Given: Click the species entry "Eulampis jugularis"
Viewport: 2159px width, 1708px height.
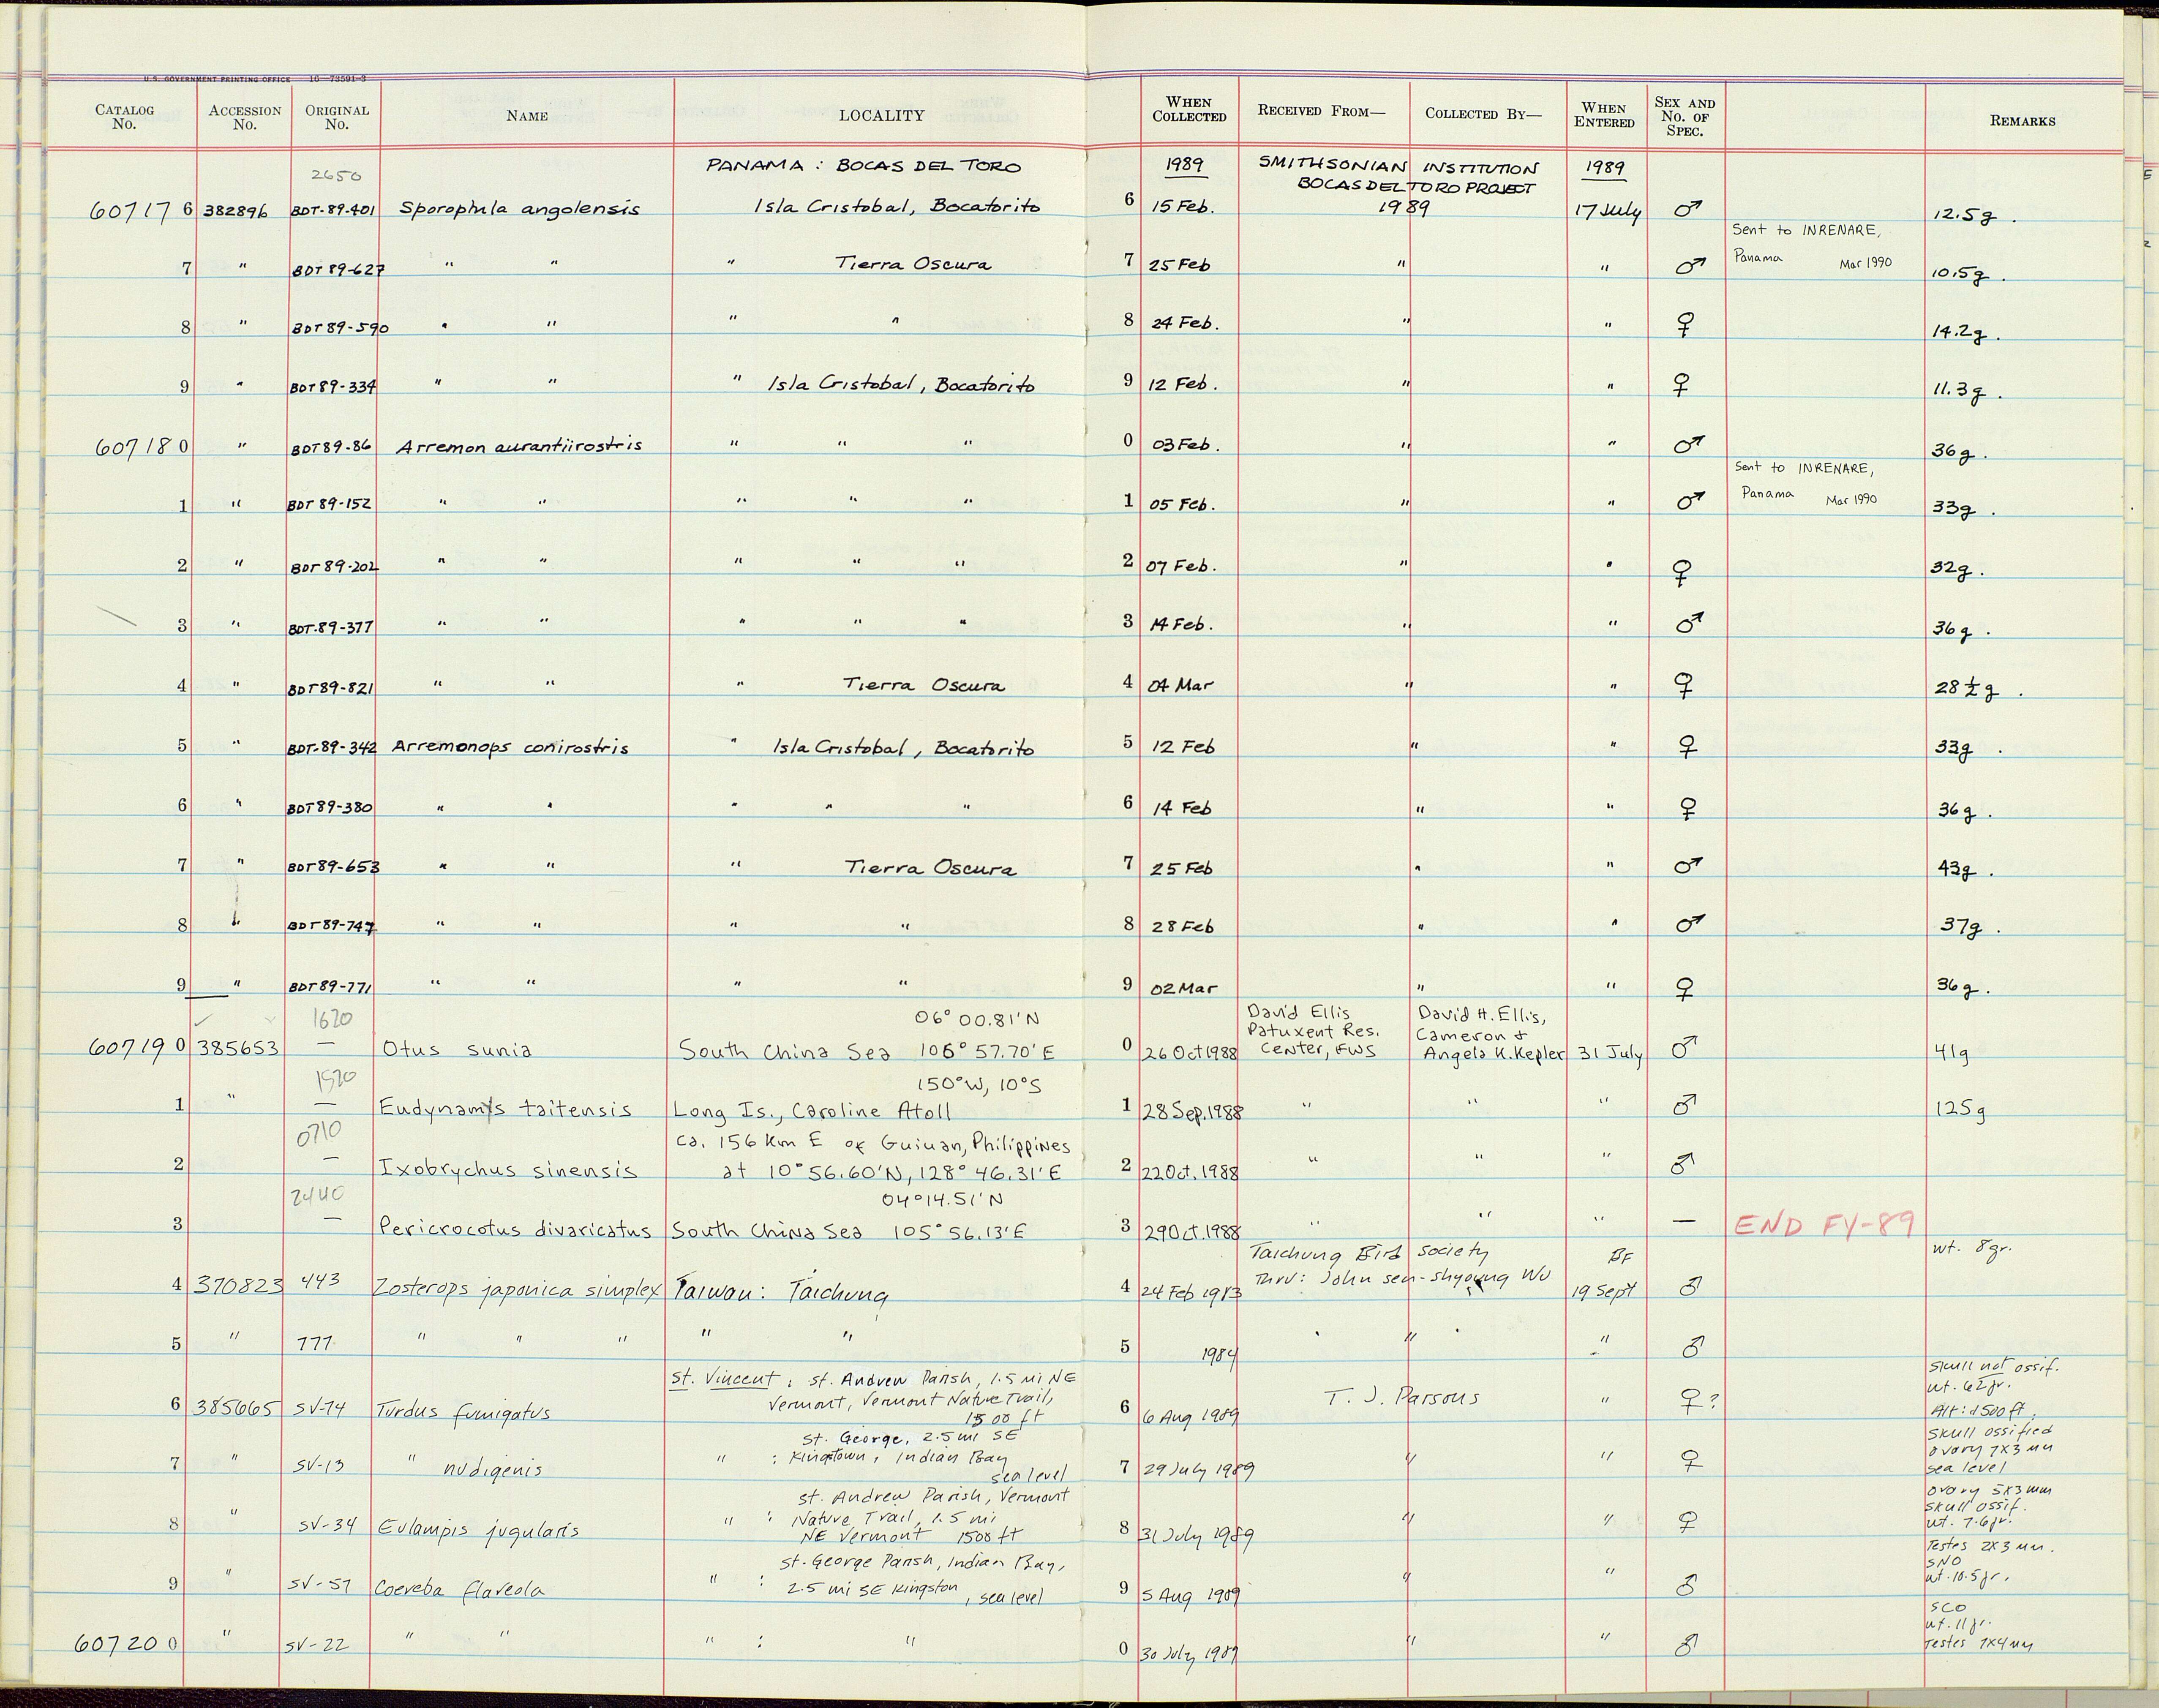Looking at the screenshot, I should [478, 1530].
